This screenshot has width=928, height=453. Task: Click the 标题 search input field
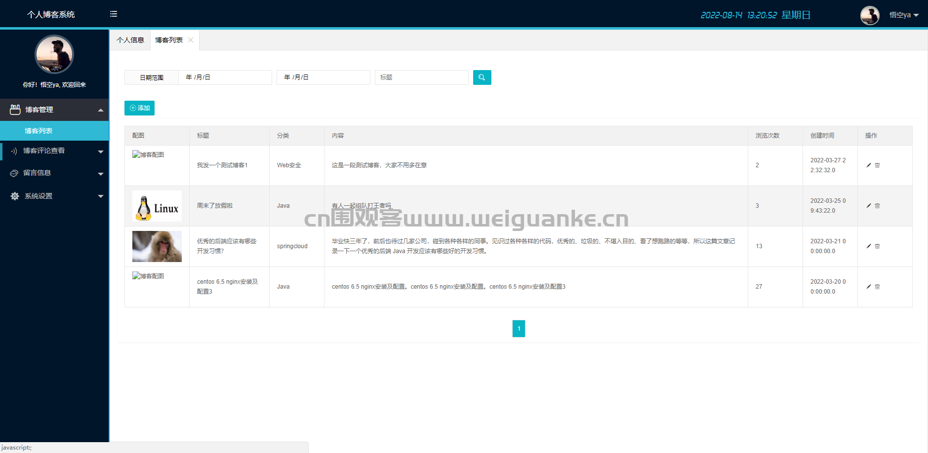[x=422, y=77]
